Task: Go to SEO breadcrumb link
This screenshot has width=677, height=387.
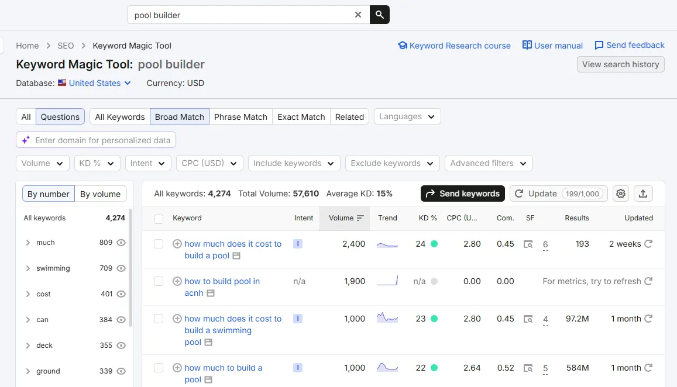Action: pos(66,46)
